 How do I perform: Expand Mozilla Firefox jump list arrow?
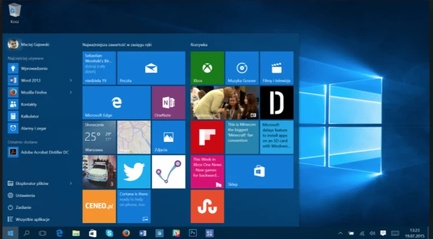tap(71, 93)
